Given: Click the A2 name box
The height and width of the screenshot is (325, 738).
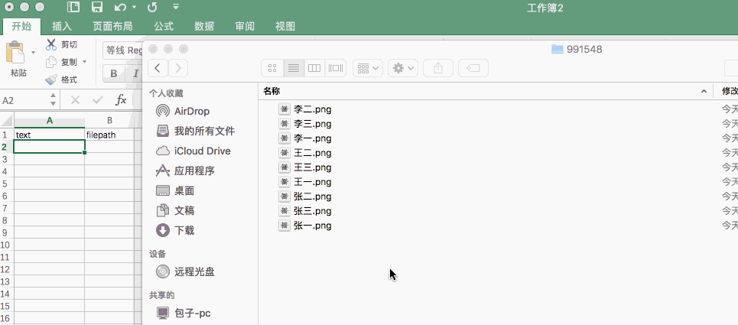Looking at the screenshot, I should pyautogui.click(x=24, y=100).
